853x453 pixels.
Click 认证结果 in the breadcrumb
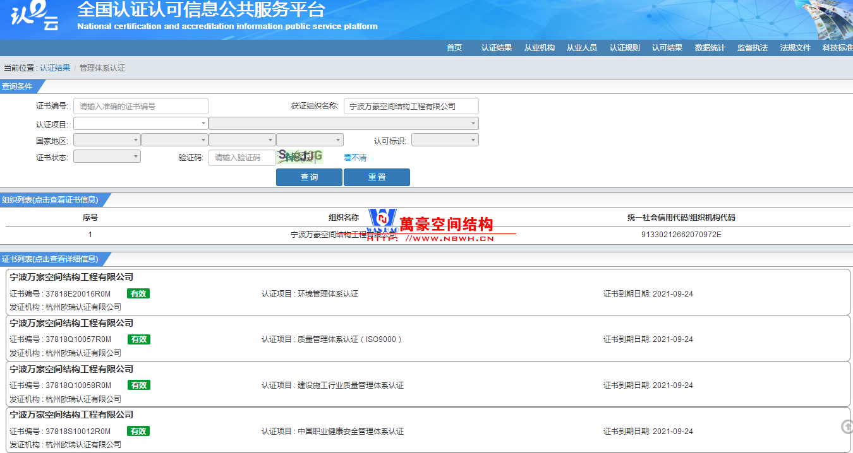55,68
